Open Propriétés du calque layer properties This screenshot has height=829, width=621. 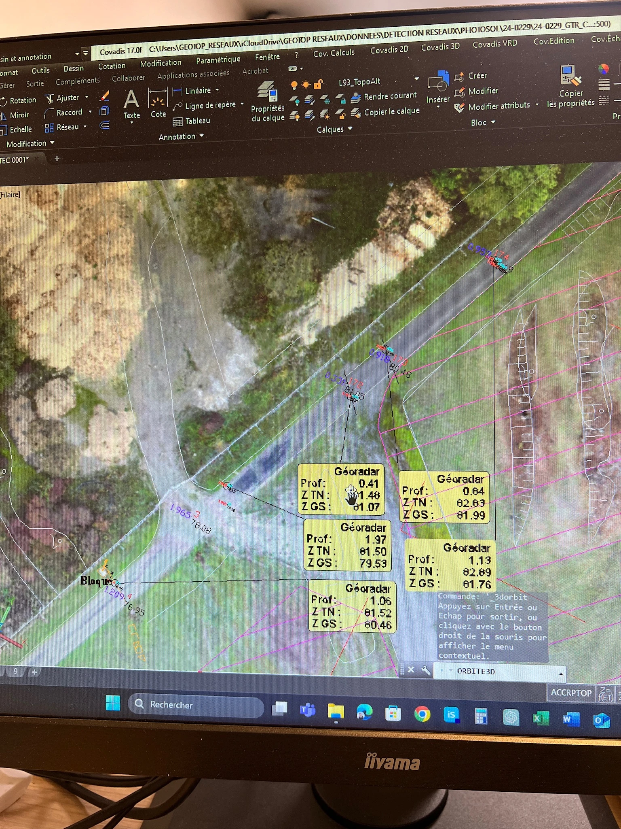pos(267,101)
